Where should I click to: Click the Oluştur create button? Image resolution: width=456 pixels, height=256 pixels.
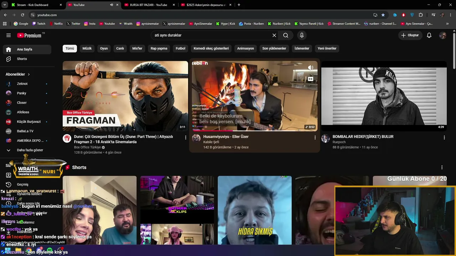tap(410, 35)
